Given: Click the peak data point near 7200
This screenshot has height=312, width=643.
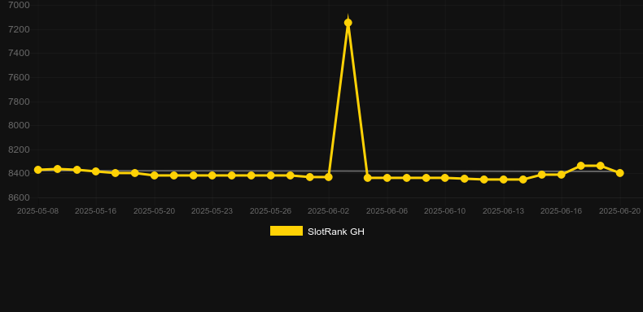Looking at the screenshot, I should pyautogui.click(x=348, y=23).
